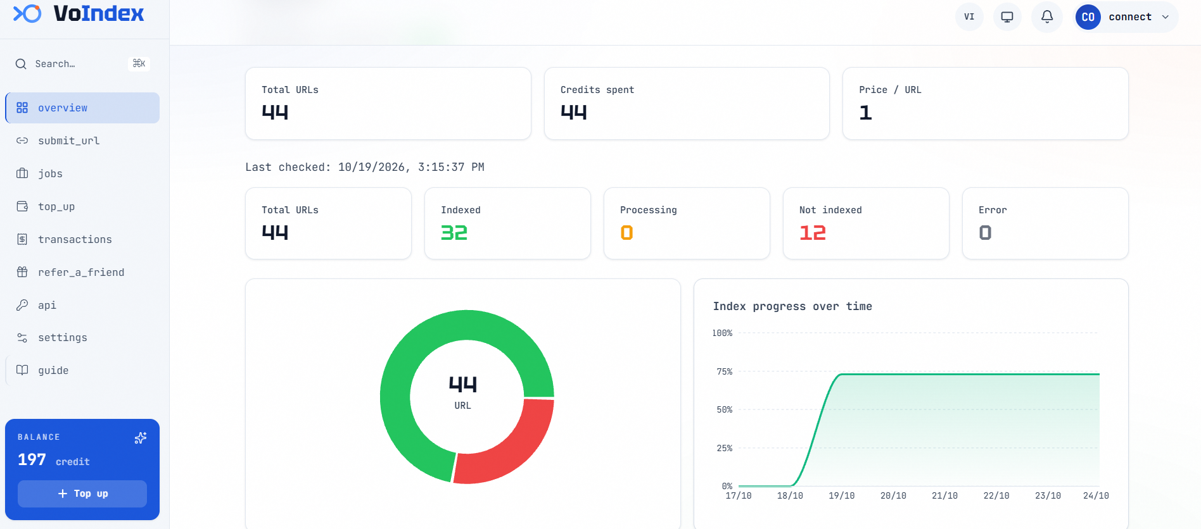Focus the Search input field
1201x529 pixels.
tap(82, 64)
